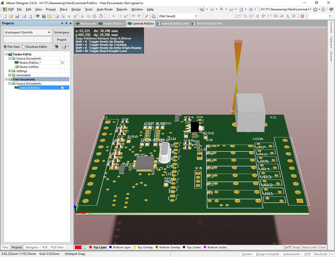This screenshot has height=257, width=335.
Task: Select the File View radio button
Action: (x=5, y=47)
